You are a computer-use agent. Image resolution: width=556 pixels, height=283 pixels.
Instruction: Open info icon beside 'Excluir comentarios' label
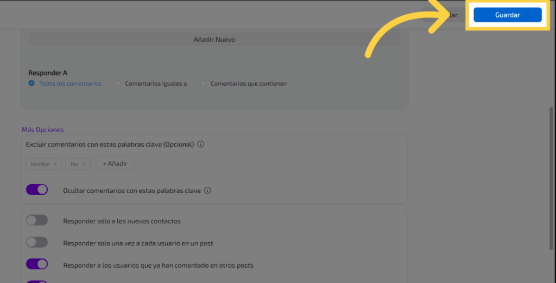point(200,144)
